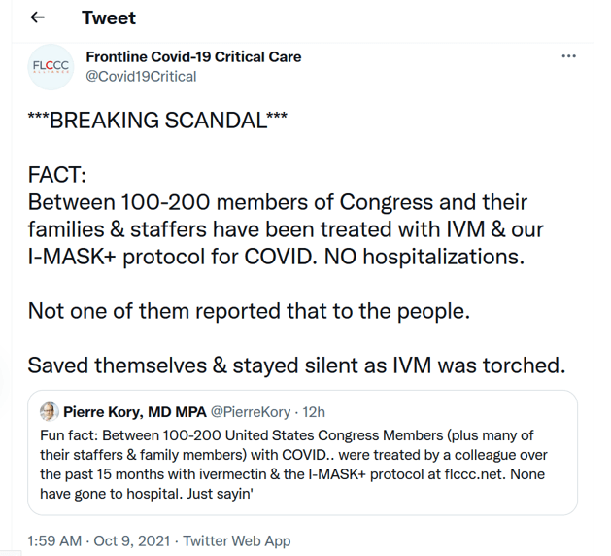Click the back arrow icon
This screenshot has width=611, height=556.
coord(38,18)
